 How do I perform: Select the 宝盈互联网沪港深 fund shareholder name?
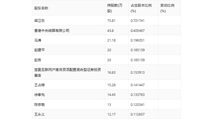68,72
